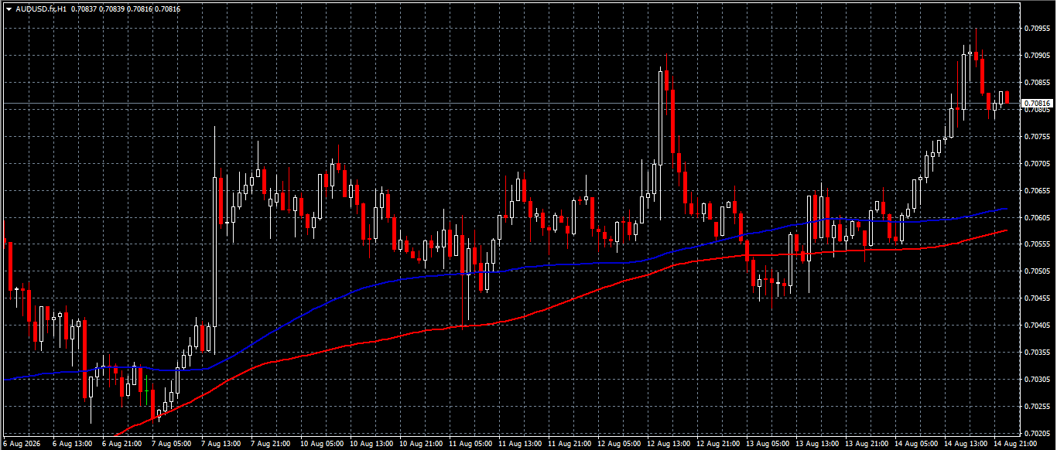Click the 0.70455 price axis label
The height and width of the screenshot is (450, 1057).
pos(1037,298)
